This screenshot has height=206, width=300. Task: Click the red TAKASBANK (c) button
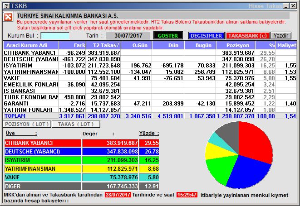click(247, 36)
